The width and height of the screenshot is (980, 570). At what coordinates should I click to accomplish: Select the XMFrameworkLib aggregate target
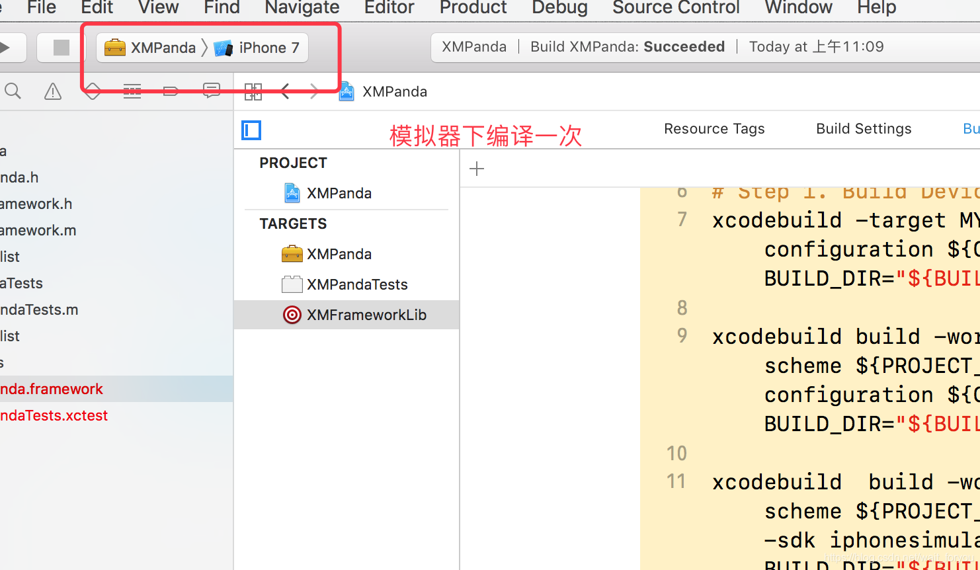[x=347, y=315]
